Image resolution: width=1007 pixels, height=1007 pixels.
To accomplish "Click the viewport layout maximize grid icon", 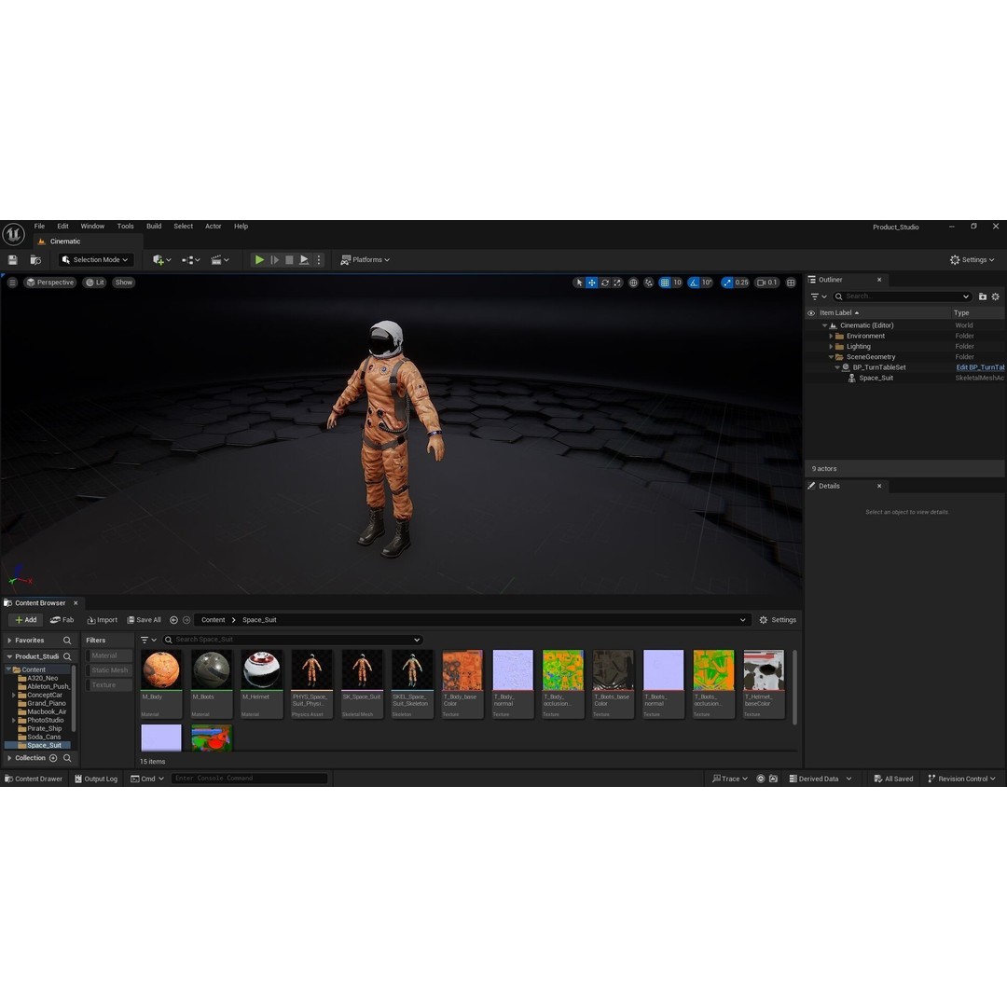I will click(x=792, y=283).
